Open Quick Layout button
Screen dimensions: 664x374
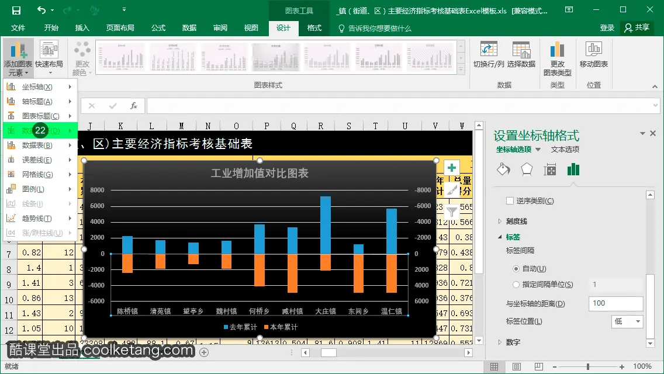(x=49, y=58)
